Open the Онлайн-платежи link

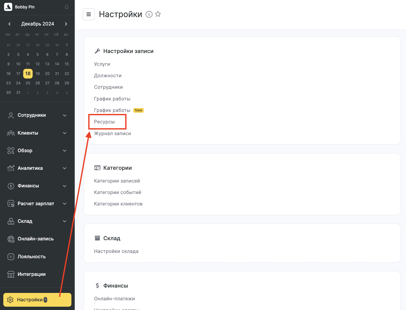[x=115, y=299]
